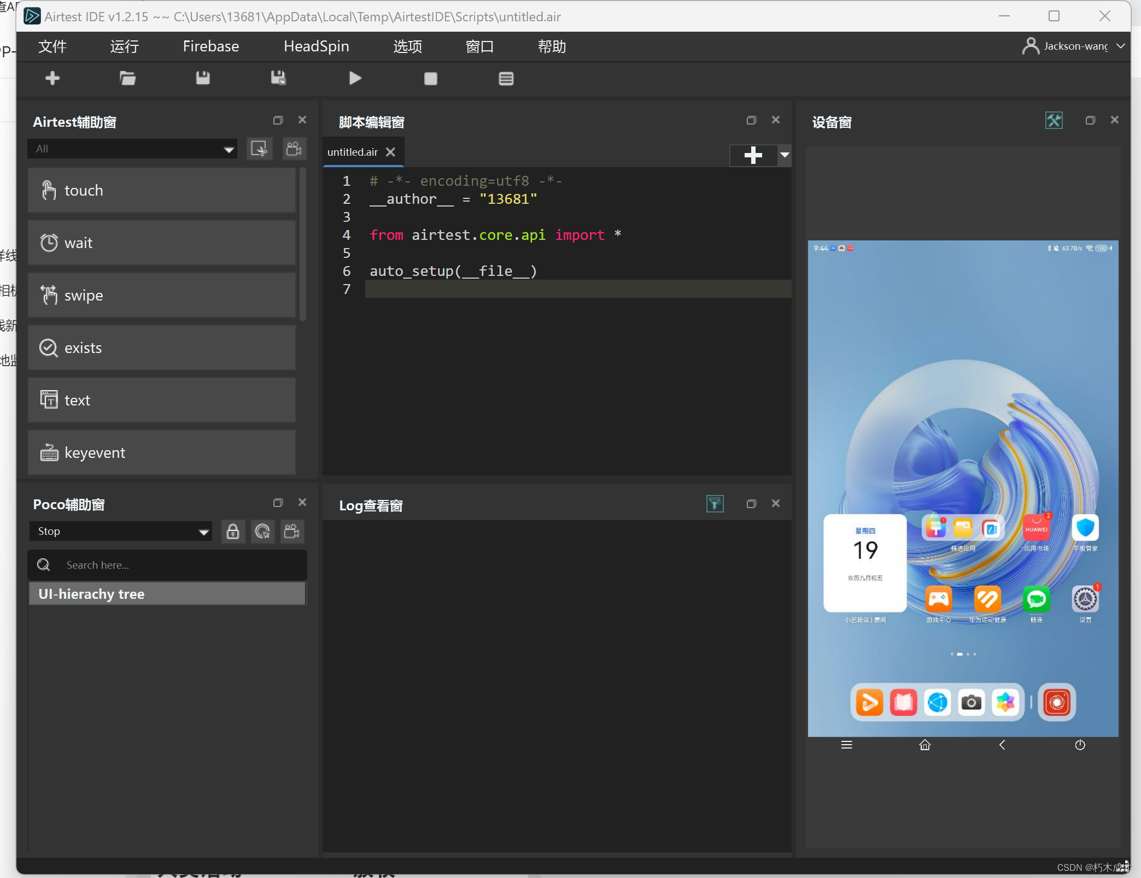Click the device tools wrench icon

pyautogui.click(x=1053, y=120)
